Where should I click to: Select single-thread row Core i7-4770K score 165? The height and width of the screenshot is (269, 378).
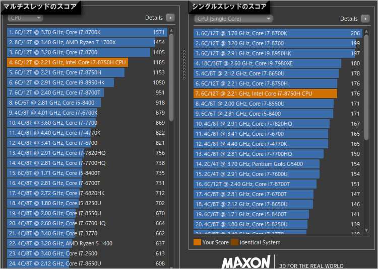point(278,144)
